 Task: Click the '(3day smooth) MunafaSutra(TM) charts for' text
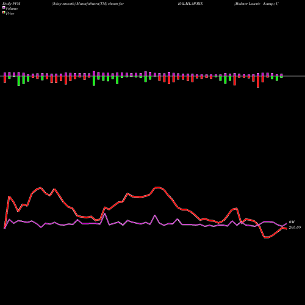click(88, 4)
